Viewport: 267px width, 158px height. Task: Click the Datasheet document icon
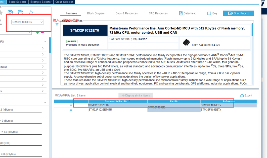(181, 13)
